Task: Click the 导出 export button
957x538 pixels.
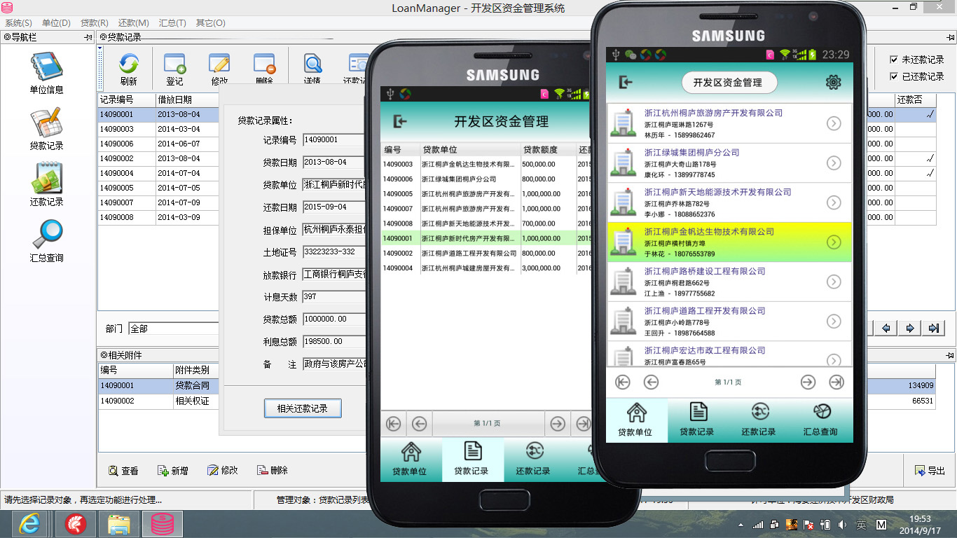Action: [x=930, y=471]
